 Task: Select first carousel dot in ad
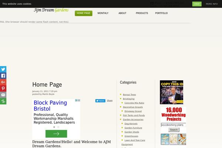(54, 127)
